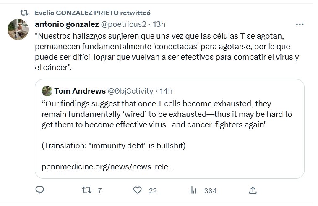Select the Tom Andrews display name
Screen dimensions: 318x206
pyautogui.click(x=79, y=91)
